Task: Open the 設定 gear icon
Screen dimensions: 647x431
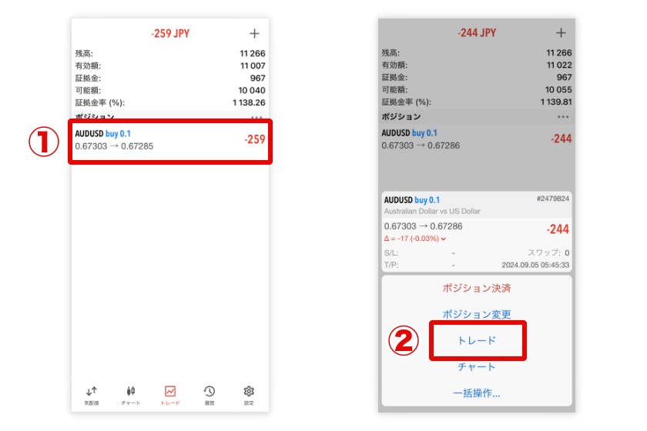Action: tap(249, 391)
